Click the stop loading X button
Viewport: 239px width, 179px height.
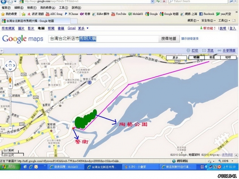point(164,1)
